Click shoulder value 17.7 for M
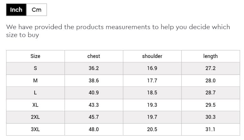The image size is (244, 140). pyautogui.click(x=152, y=80)
